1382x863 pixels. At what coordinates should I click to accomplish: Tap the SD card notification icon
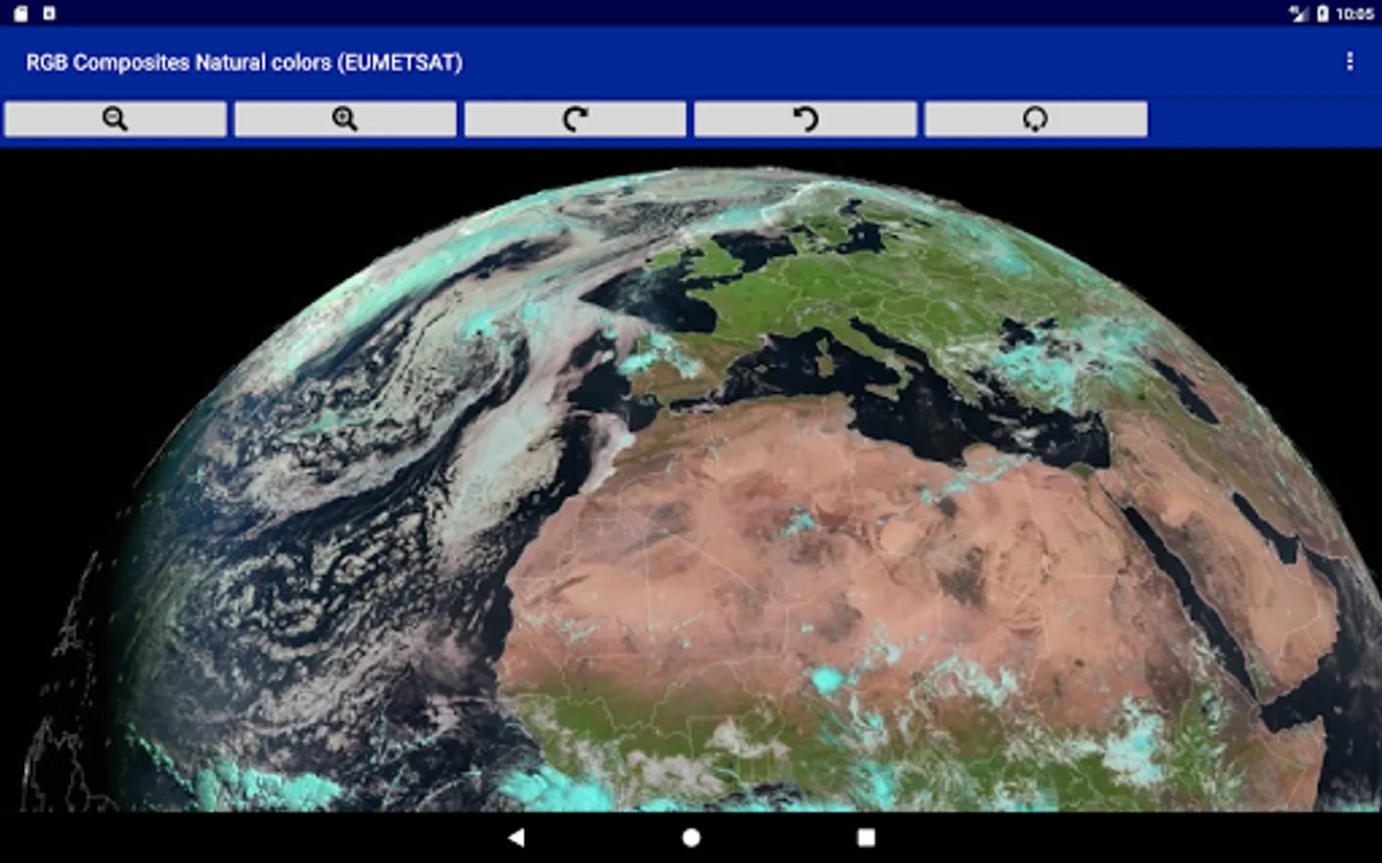click(21, 13)
